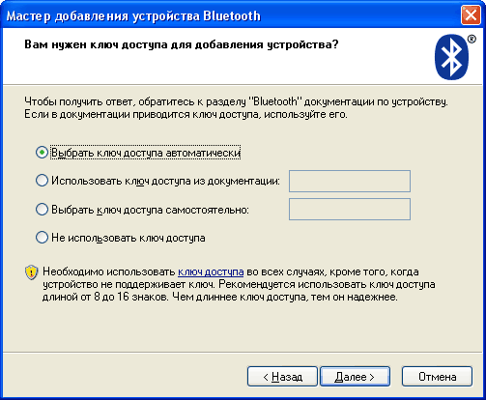Click label "Выбрать ключ доступа самостоятельно"
486x400 pixels.
[x=150, y=210]
